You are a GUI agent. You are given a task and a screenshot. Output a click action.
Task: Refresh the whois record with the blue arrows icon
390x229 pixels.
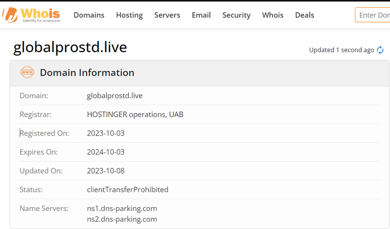coord(380,50)
